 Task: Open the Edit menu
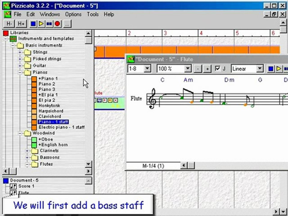coord(31,14)
